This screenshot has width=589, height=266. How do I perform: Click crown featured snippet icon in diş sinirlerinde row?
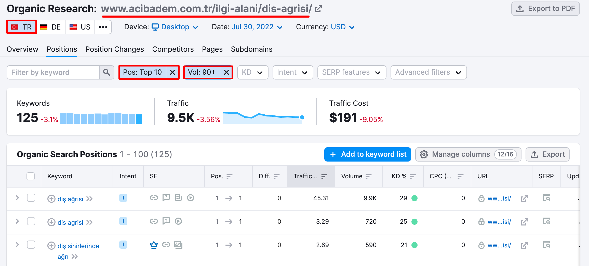click(154, 245)
